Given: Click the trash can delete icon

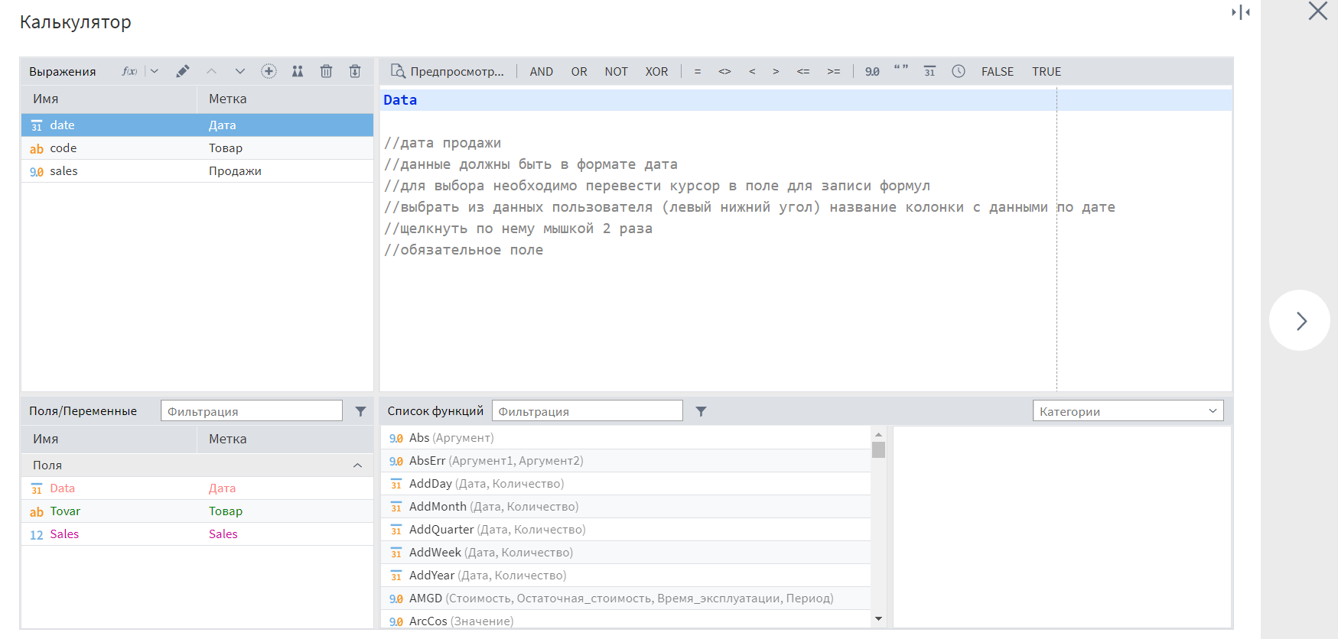Looking at the screenshot, I should (x=326, y=71).
